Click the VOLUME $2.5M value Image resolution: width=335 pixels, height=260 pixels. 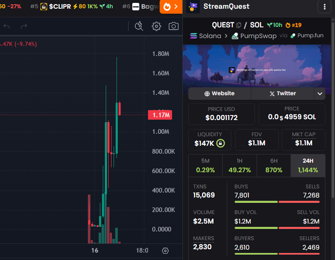204,221
